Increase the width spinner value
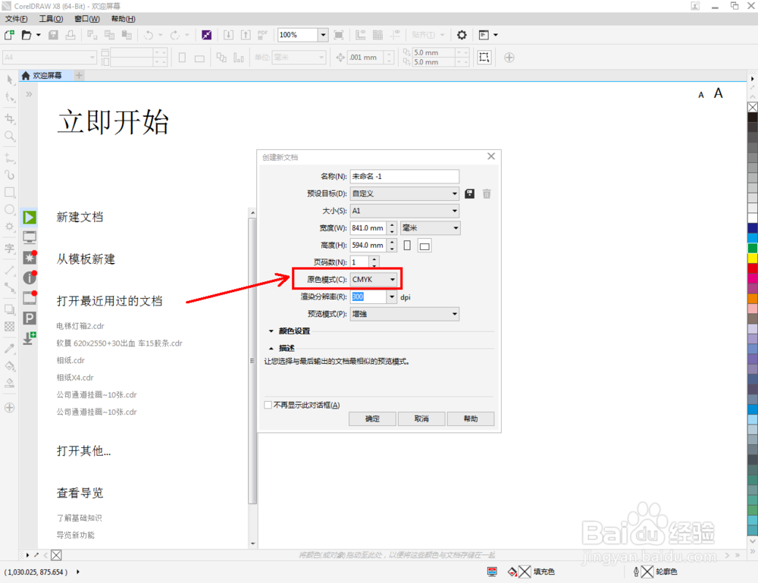 [392, 225]
